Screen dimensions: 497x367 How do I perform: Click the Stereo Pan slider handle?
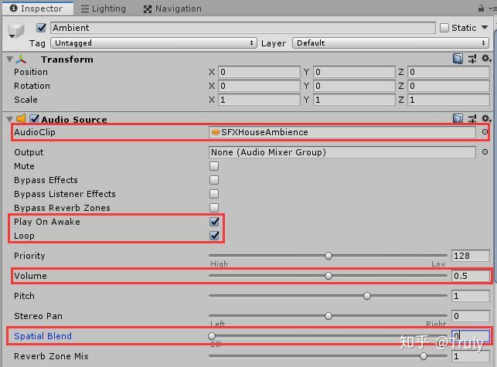click(328, 316)
